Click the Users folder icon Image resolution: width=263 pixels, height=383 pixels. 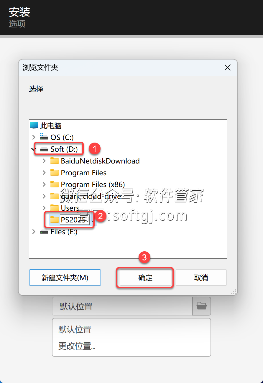tap(55, 208)
